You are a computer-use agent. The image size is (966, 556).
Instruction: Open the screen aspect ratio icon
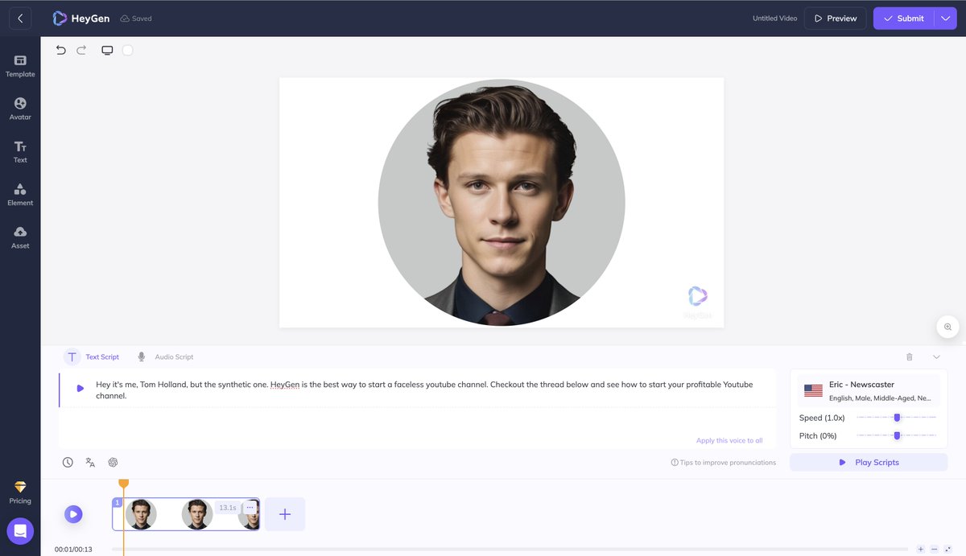pos(107,50)
